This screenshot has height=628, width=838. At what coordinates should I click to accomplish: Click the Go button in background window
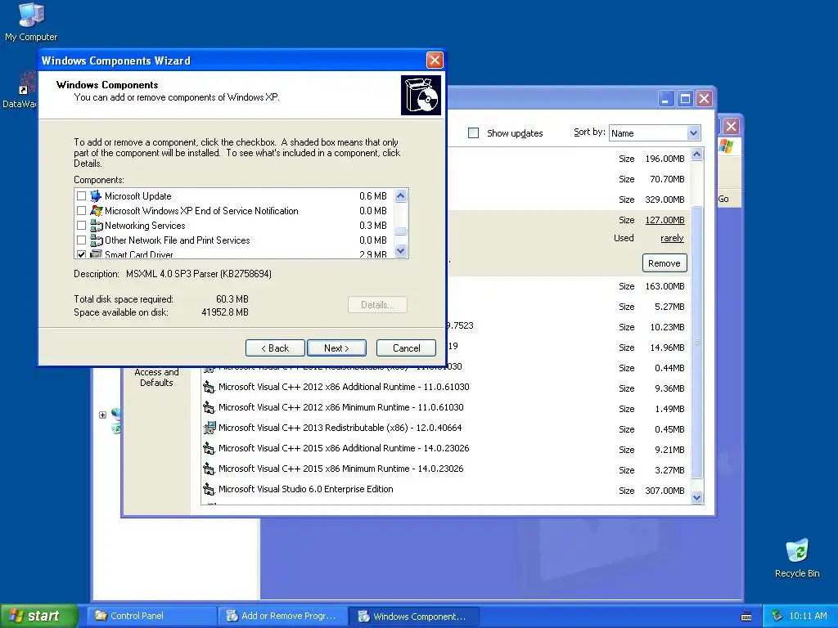pyautogui.click(x=723, y=199)
